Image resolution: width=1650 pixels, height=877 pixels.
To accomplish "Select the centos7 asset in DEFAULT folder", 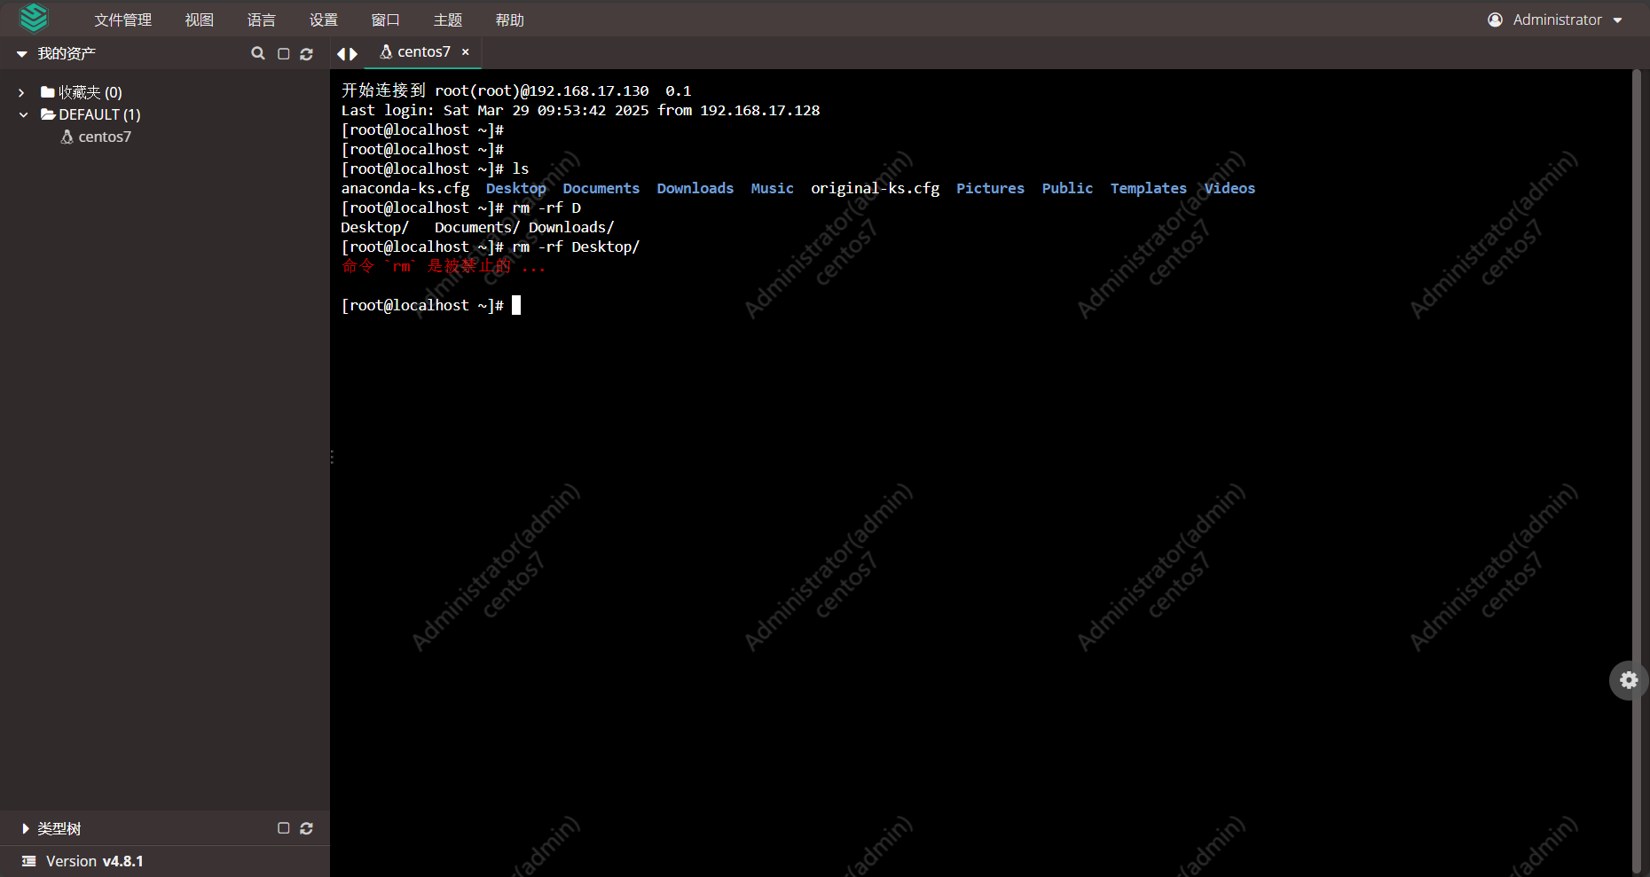I will tap(104, 137).
